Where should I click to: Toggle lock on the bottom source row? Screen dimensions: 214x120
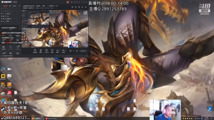pyautogui.click(x=4, y=21)
